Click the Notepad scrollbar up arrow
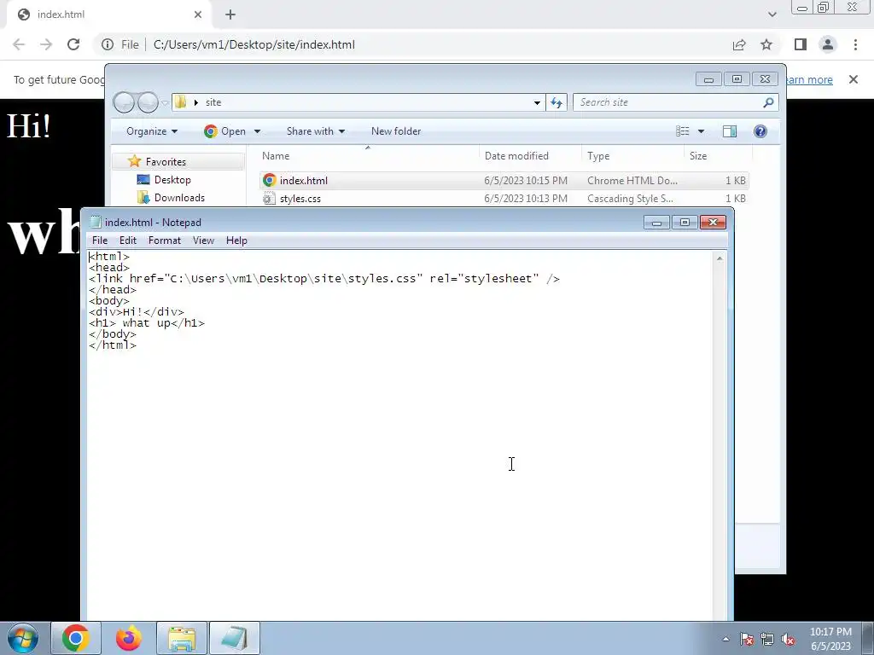This screenshot has width=874, height=655. [720, 258]
